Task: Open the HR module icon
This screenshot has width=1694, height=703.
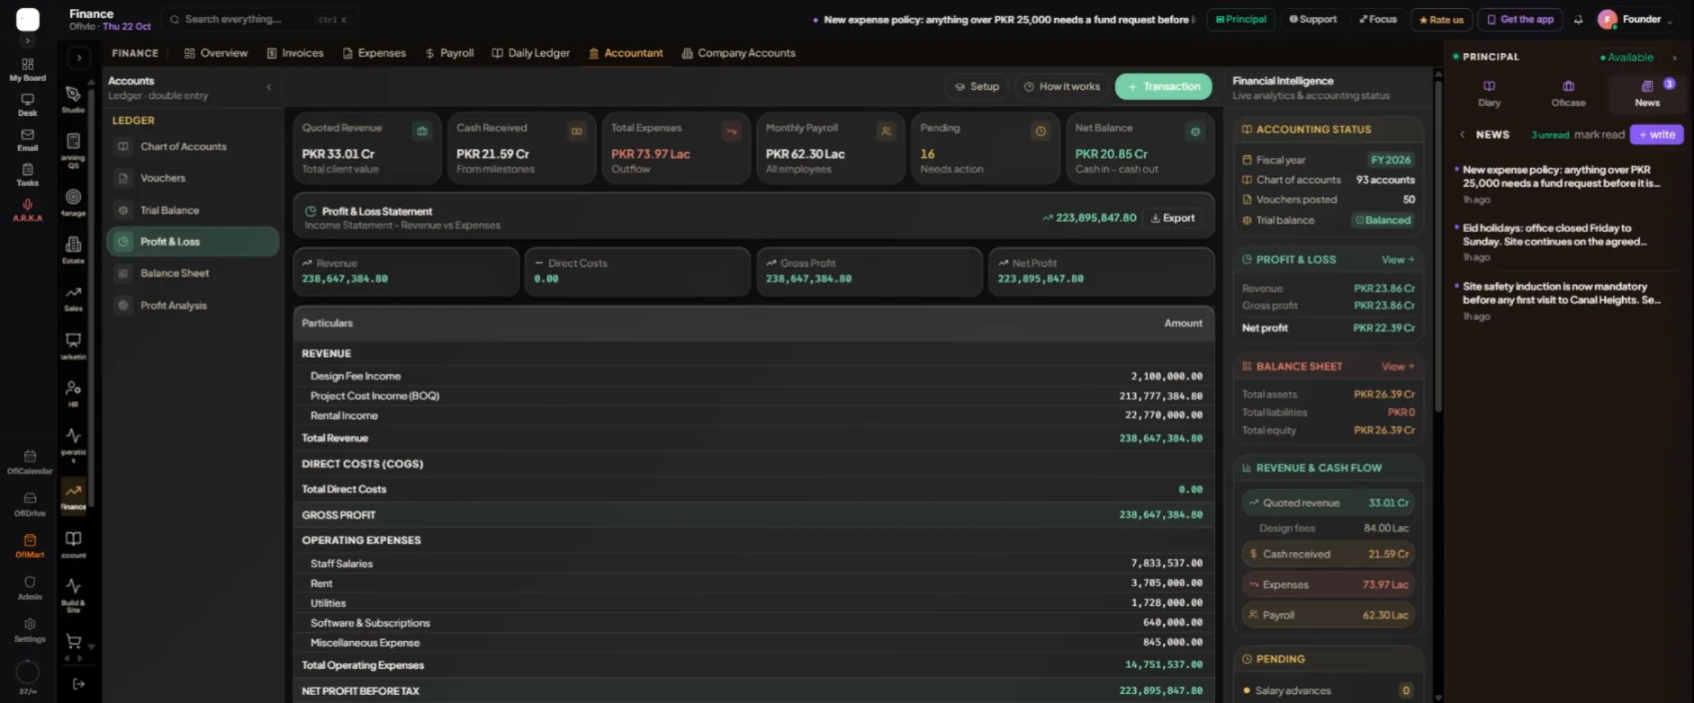Action: (73, 393)
